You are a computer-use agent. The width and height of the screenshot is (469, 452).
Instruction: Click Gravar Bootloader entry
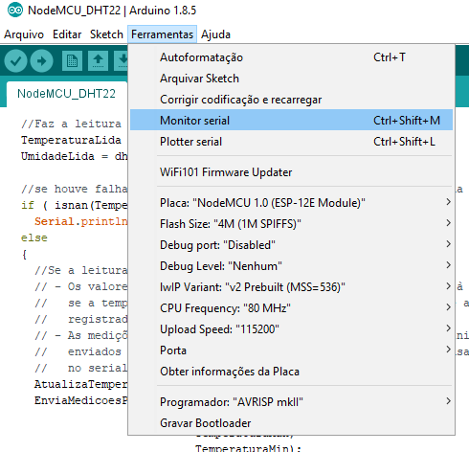[291, 423]
